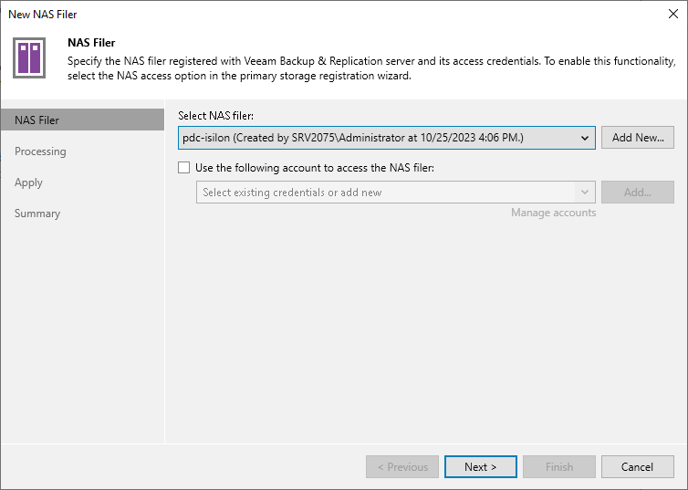688x490 pixels.
Task: Open the Manage accounts link
Action: 553,213
